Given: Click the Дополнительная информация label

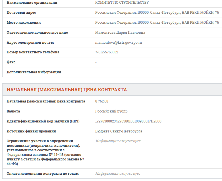Looking at the screenshot, I should point(34,72).
